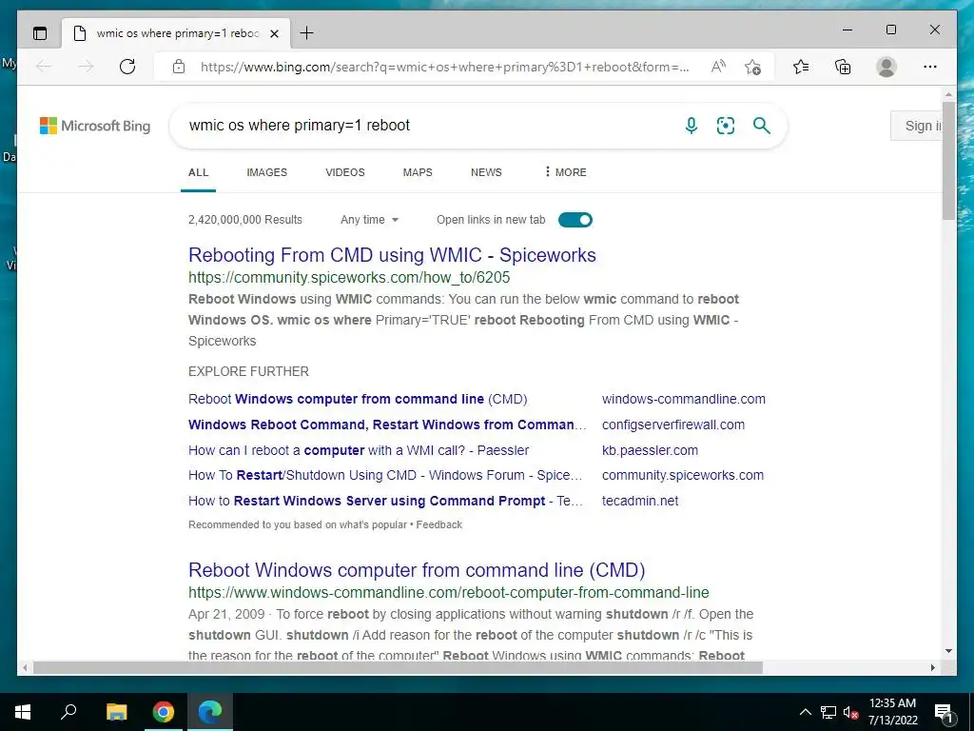This screenshot has height=731, width=974.
Task: Open How can I reboot a computer with WMI
Action: coord(359,450)
